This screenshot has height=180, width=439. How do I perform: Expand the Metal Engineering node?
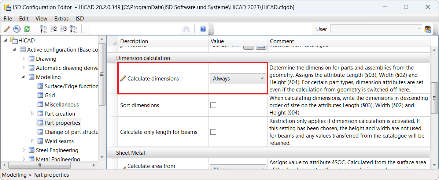23,159
